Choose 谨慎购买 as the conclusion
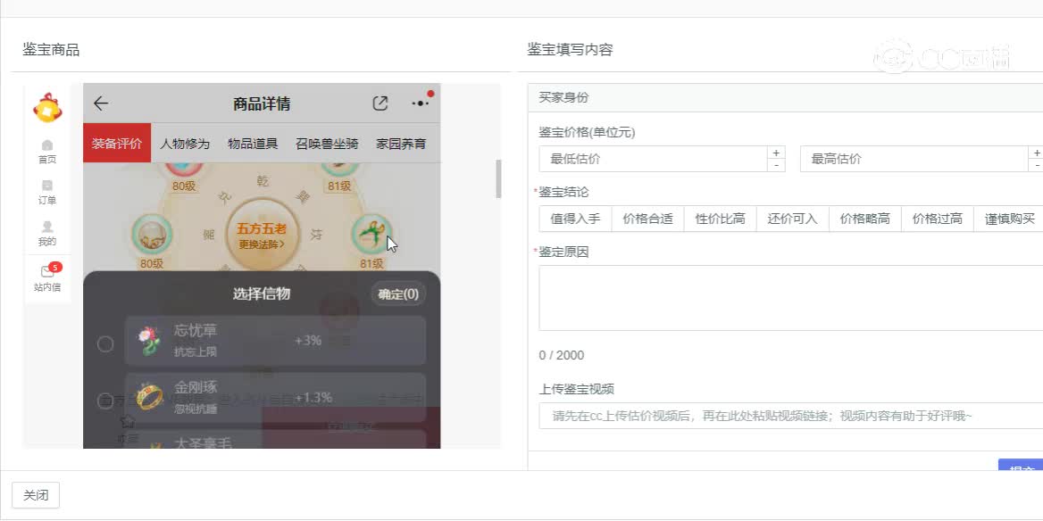The width and height of the screenshot is (1043, 521). (1009, 219)
